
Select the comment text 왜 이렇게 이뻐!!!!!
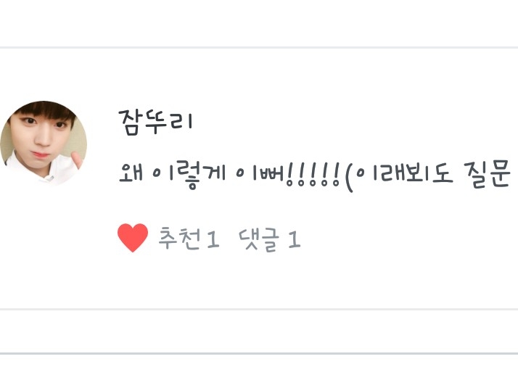click(x=229, y=177)
